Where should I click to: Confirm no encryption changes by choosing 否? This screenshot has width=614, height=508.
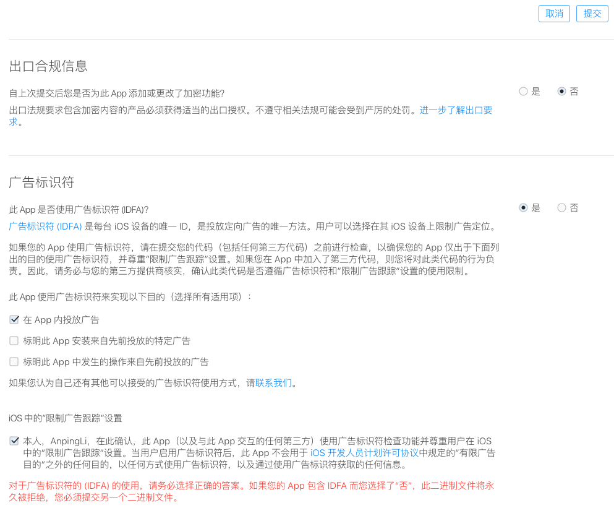[561, 91]
